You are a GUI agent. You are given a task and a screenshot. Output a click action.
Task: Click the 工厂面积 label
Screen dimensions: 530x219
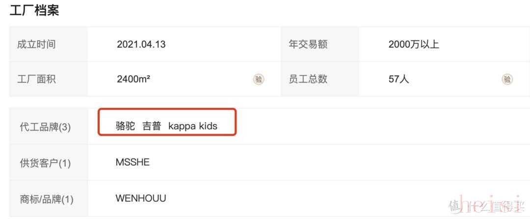[36, 79]
